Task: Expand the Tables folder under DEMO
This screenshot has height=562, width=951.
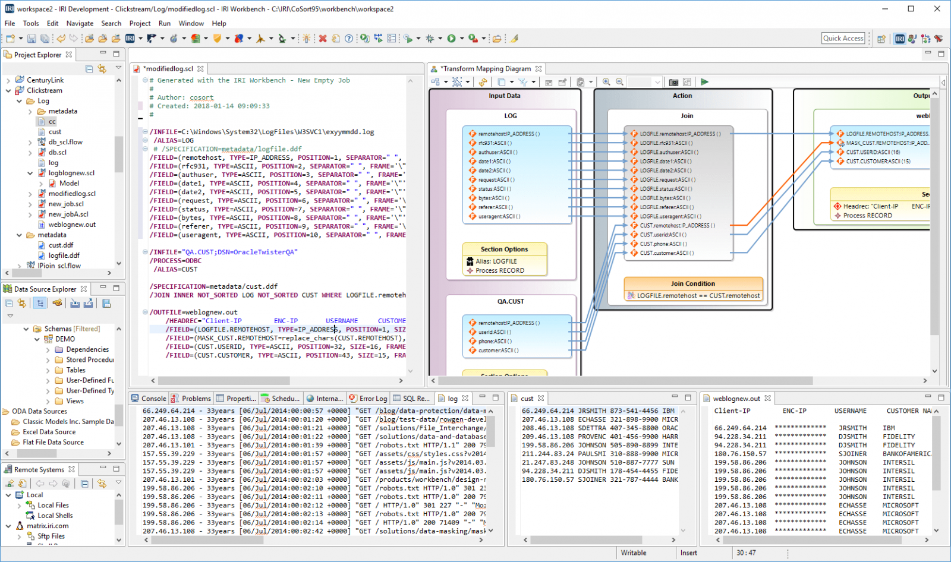Action: coord(48,370)
